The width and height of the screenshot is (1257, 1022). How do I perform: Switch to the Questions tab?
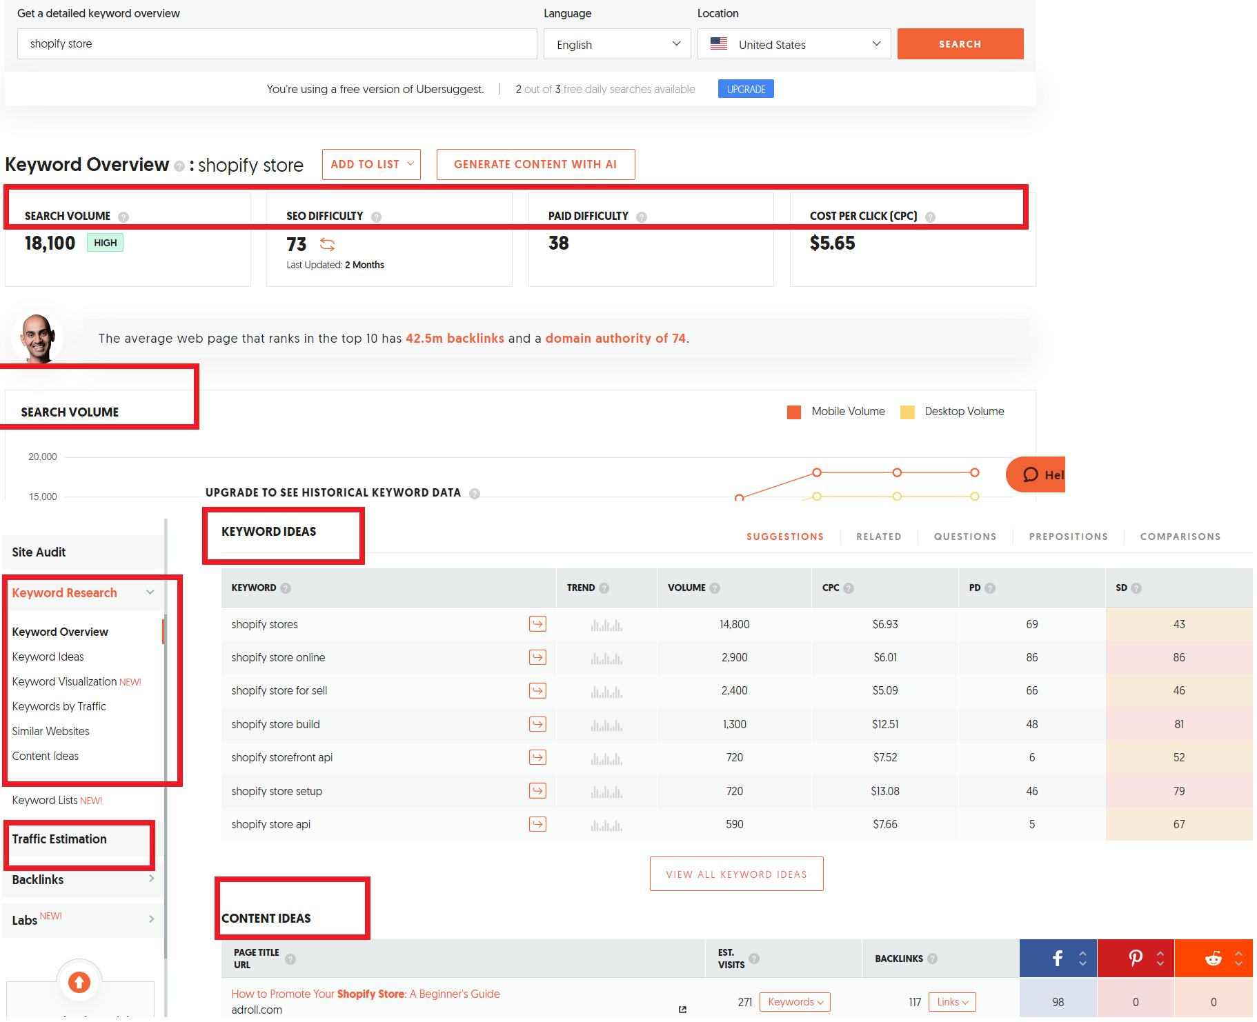pyautogui.click(x=965, y=537)
